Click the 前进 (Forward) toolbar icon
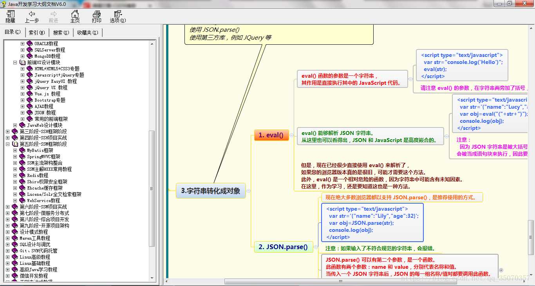Viewport: 535px width, 286px height. coord(54,16)
